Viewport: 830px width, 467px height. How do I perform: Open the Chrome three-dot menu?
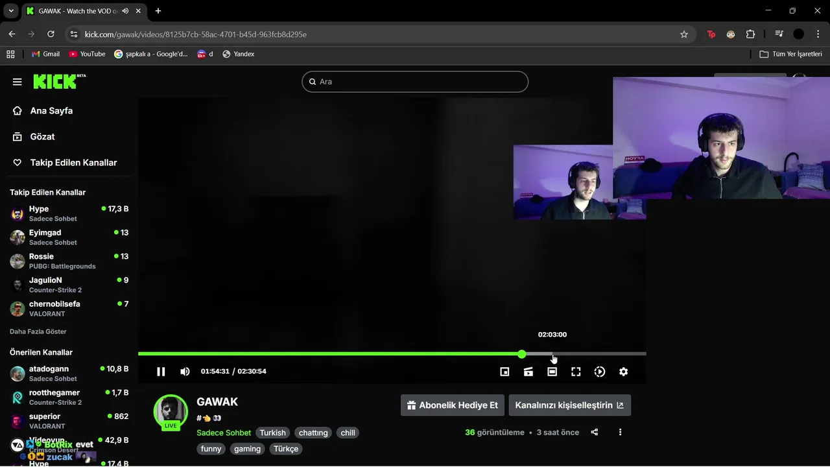click(818, 34)
